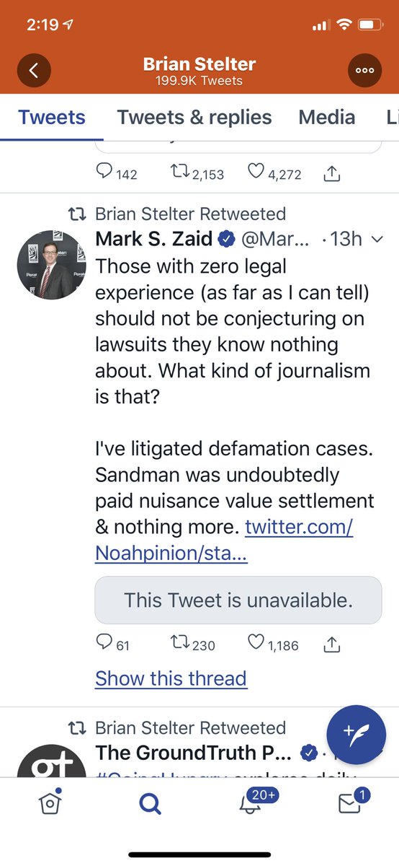This screenshot has width=399, height=866.
Task: Retweet Mark S. Zaid's tweet
Action: click(x=193, y=644)
